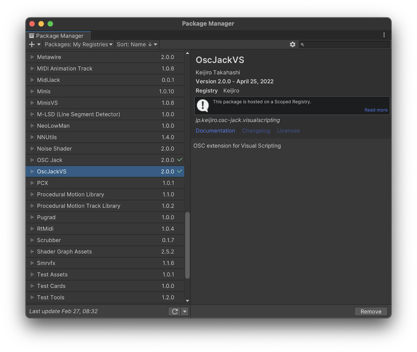The width and height of the screenshot is (417, 352).
Task: Select the Test Assets package
Action: (x=105, y=275)
